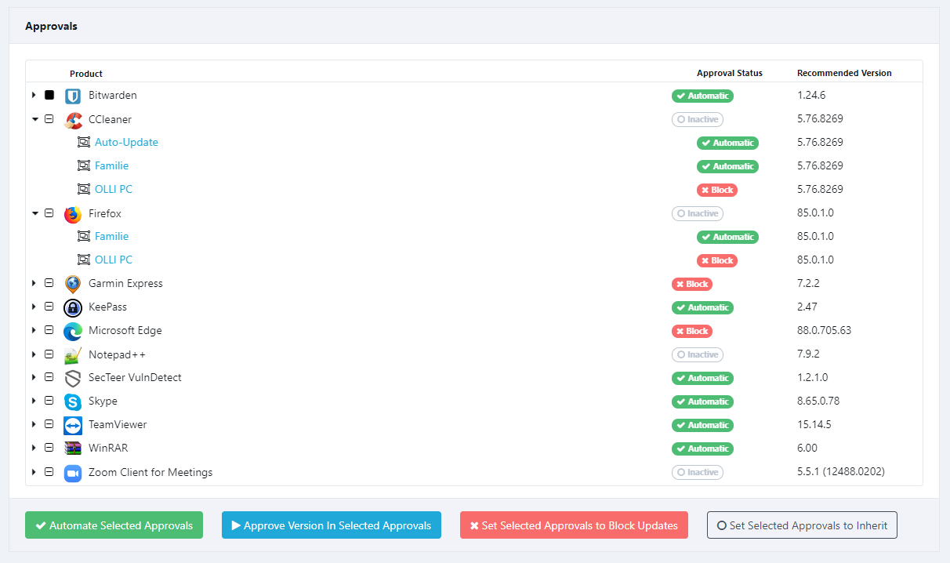950x563 pixels.
Task: Click the KeePass padlock icon
Action: (x=73, y=308)
